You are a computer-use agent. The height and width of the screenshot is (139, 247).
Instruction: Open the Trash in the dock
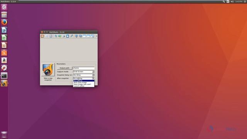click(x=4, y=135)
